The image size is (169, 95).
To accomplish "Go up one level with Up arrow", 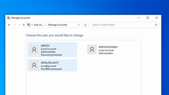I will [24, 25].
